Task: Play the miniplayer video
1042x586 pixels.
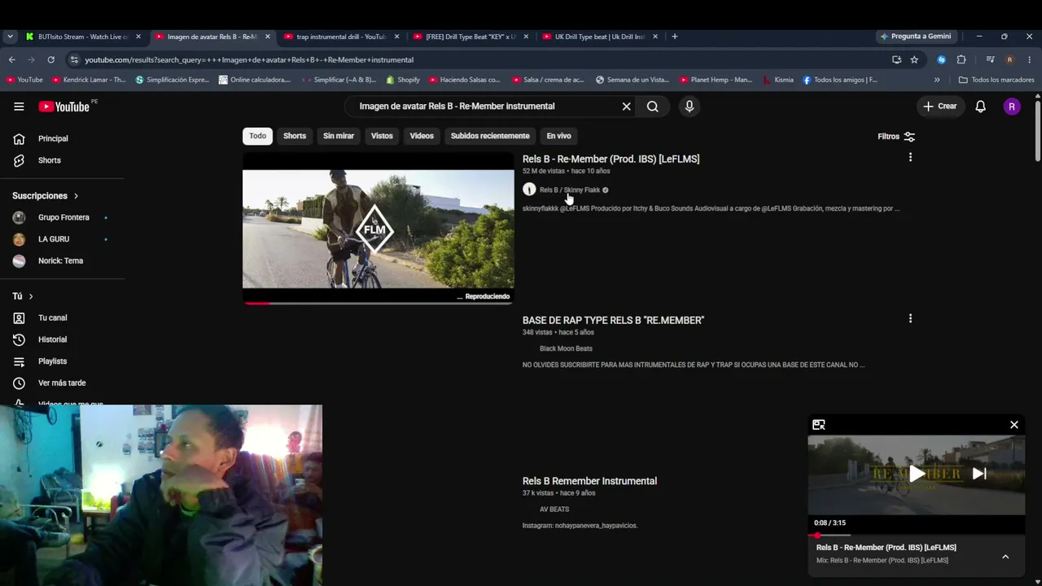Action: pos(917,474)
